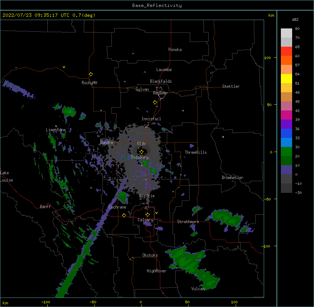Click the white caret marker north of Strathmore
The height and width of the screenshot is (307, 314).
point(173,192)
